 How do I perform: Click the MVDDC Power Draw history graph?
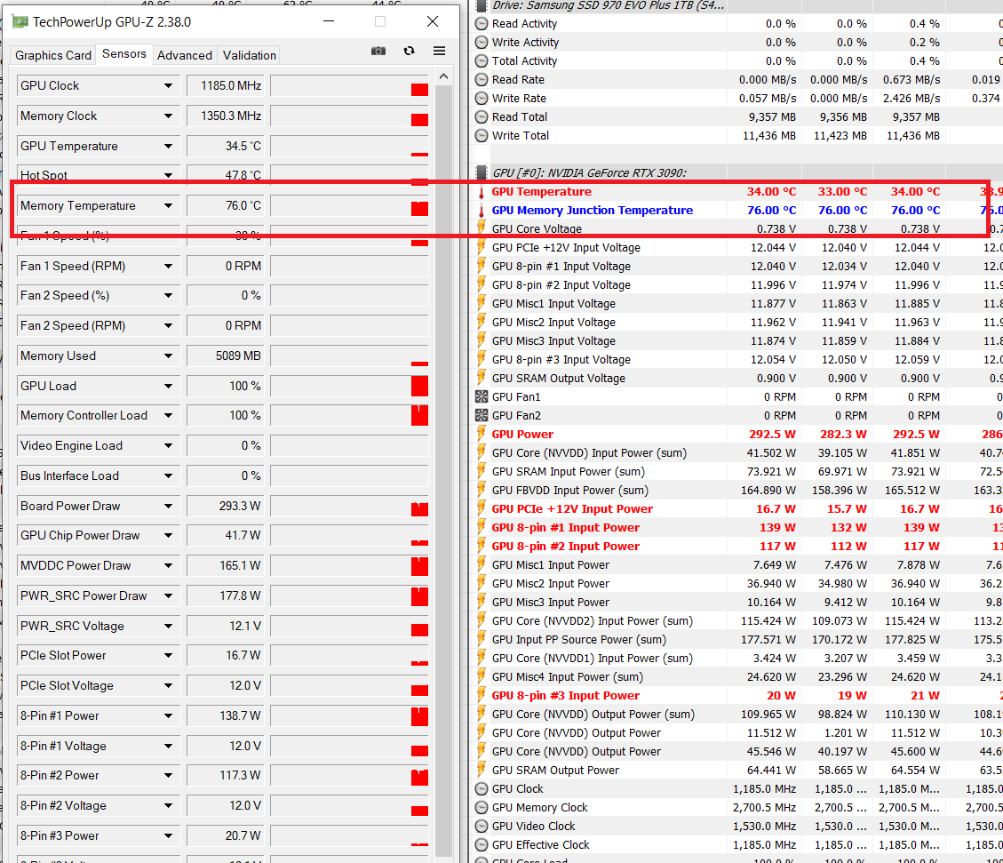coord(349,565)
